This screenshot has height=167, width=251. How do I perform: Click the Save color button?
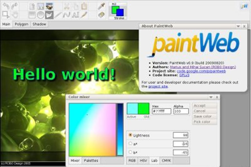point(205,117)
